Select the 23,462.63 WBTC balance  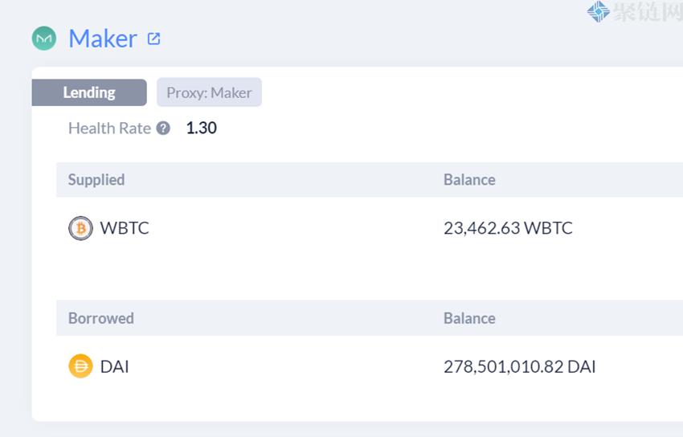pyautogui.click(x=508, y=228)
